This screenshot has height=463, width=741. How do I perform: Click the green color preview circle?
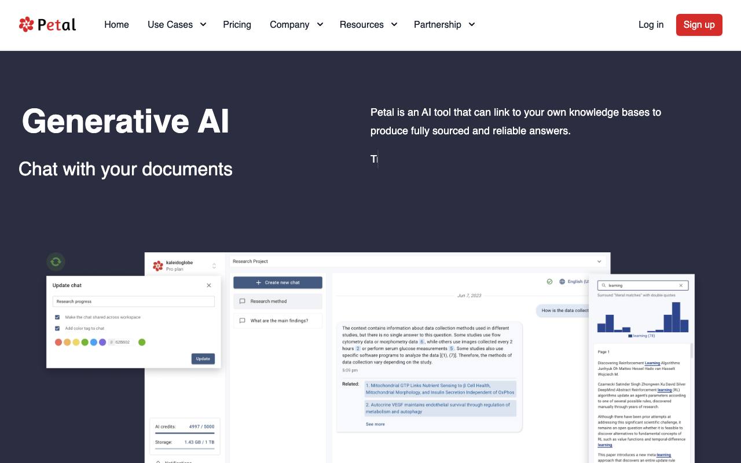142,342
